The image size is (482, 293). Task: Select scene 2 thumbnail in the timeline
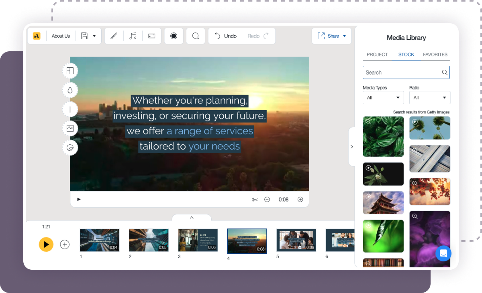pos(149,240)
